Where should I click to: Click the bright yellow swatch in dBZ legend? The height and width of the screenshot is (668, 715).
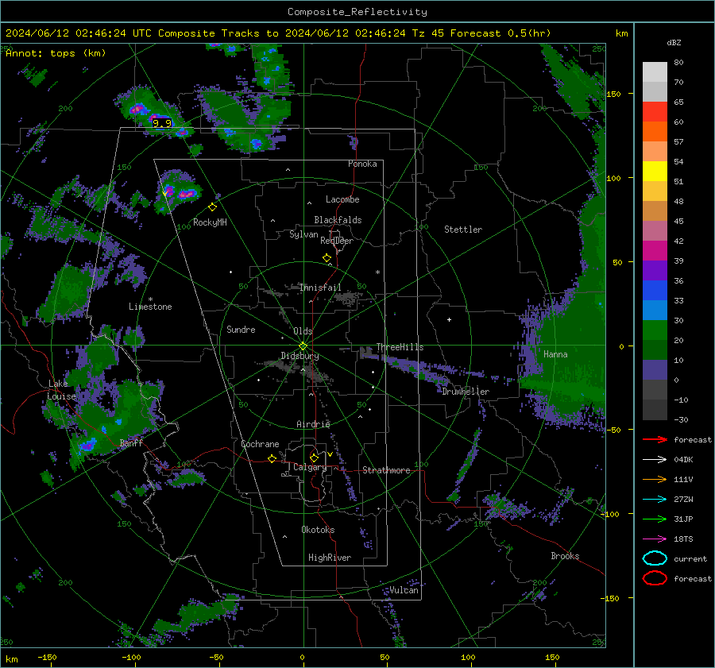655,172
